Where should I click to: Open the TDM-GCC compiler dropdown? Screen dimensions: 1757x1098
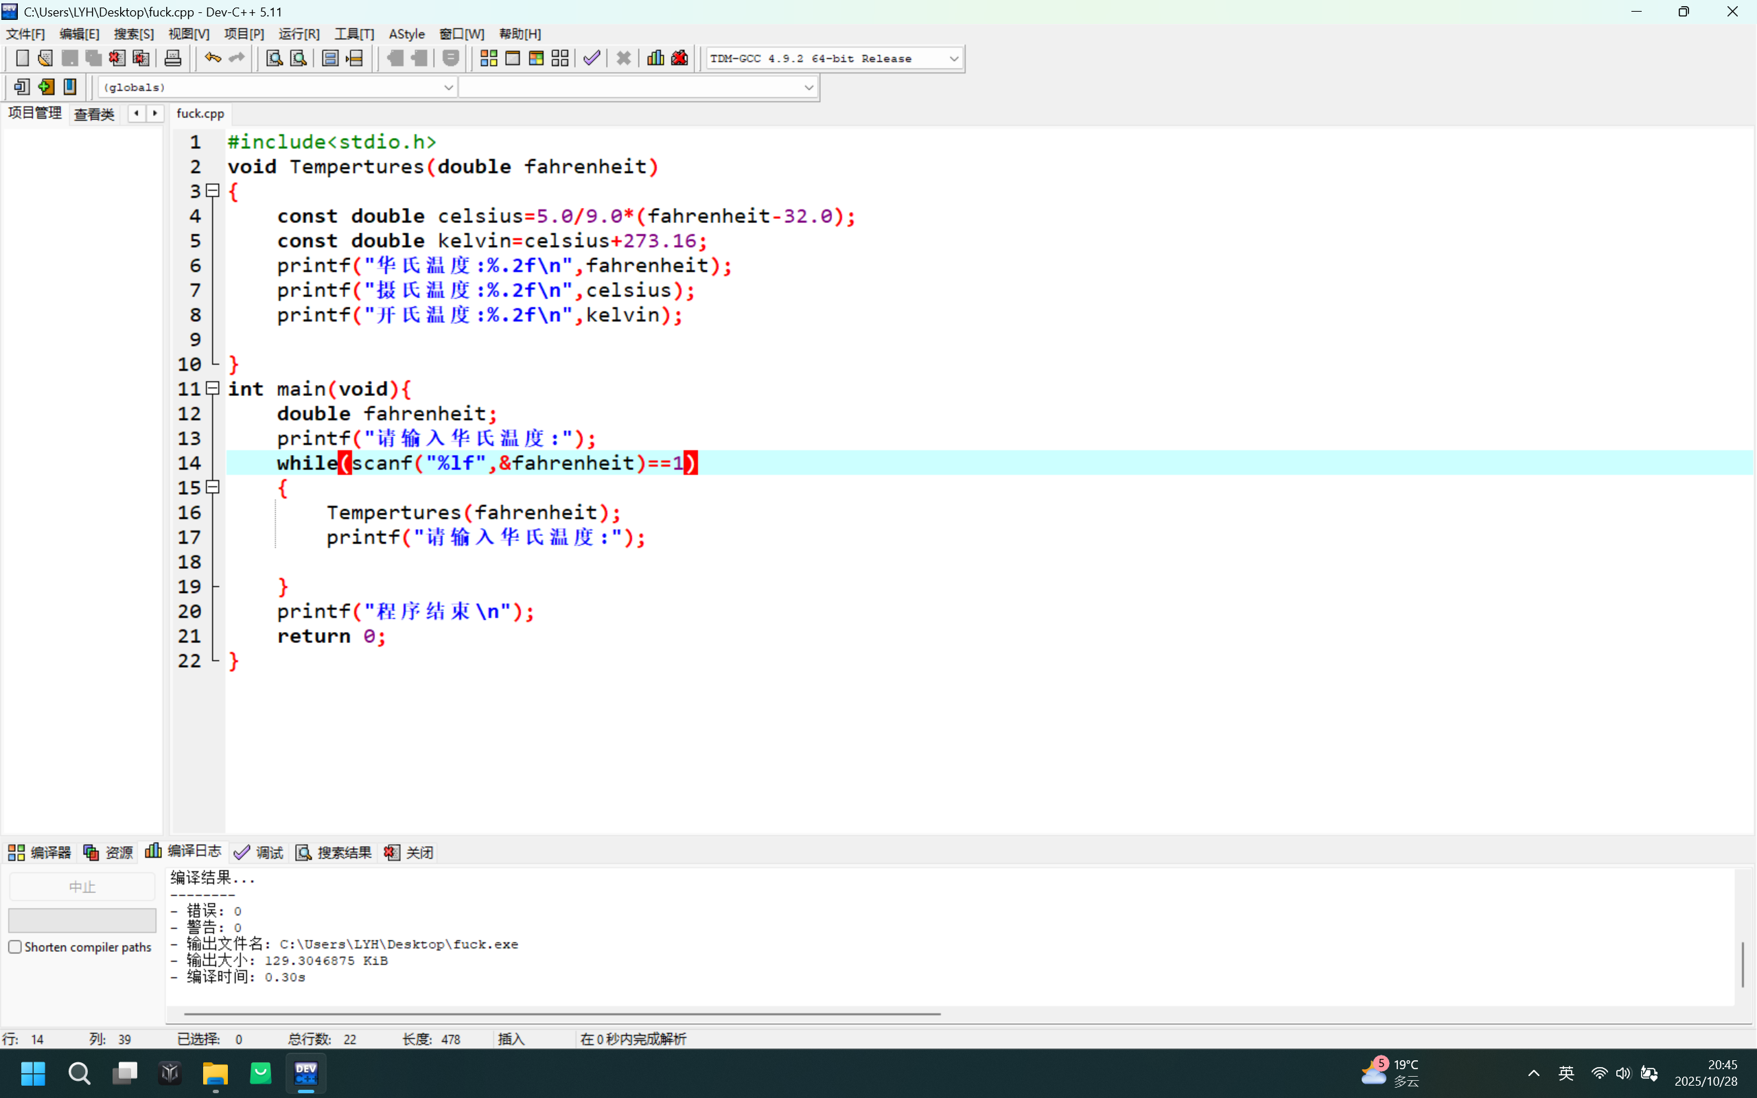[x=953, y=59]
